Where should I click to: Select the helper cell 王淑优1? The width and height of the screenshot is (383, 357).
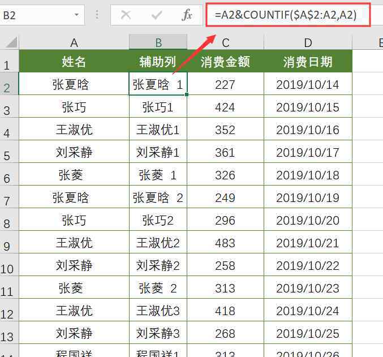click(158, 129)
